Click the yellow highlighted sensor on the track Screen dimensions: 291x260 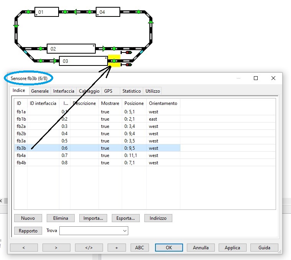[x=114, y=61]
